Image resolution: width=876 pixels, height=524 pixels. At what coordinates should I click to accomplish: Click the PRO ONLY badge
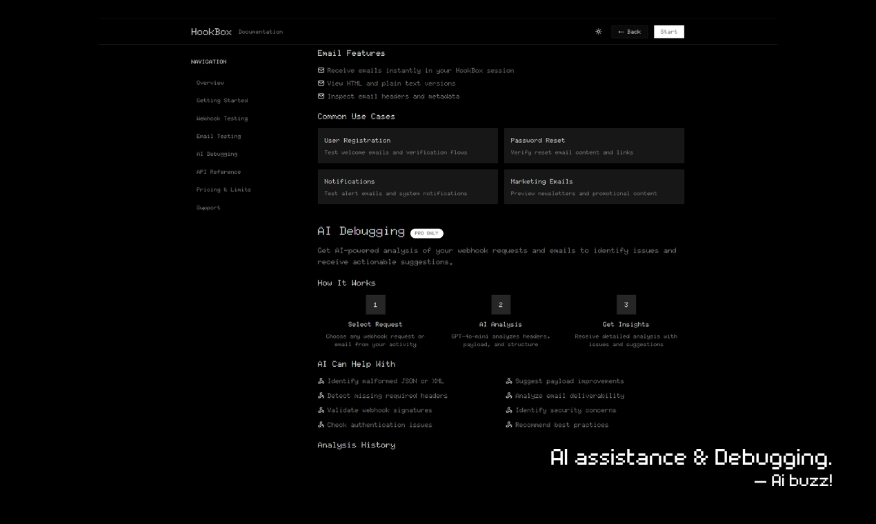[426, 233]
